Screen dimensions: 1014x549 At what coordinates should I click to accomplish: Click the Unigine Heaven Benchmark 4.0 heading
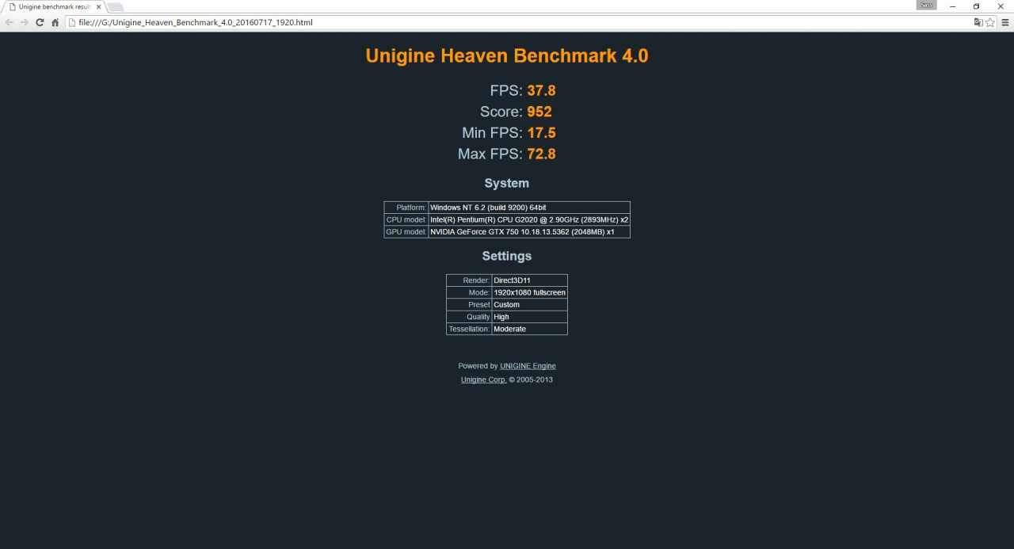(507, 56)
